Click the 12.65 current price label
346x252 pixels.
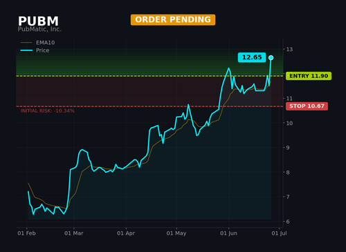252,57
